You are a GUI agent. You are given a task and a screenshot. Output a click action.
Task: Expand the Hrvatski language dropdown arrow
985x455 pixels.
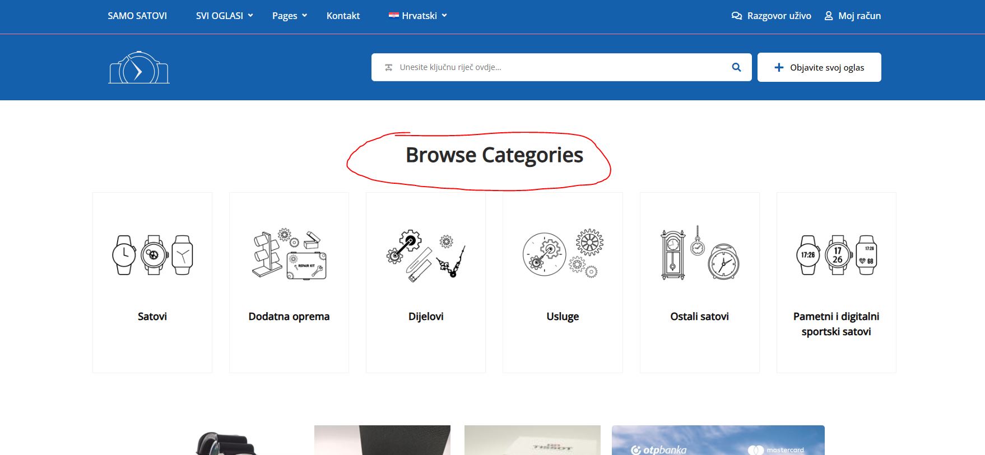(x=444, y=16)
